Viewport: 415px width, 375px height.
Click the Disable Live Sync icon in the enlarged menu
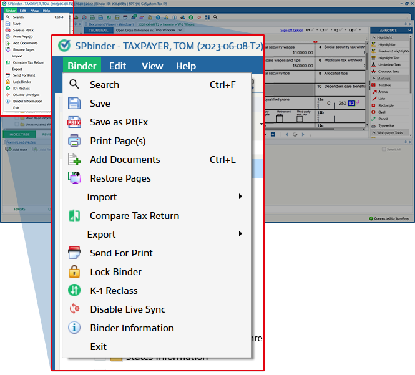74,309
